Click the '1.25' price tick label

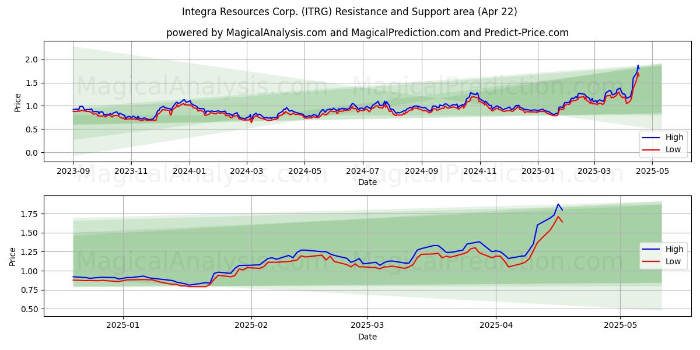tap(30, 252)
